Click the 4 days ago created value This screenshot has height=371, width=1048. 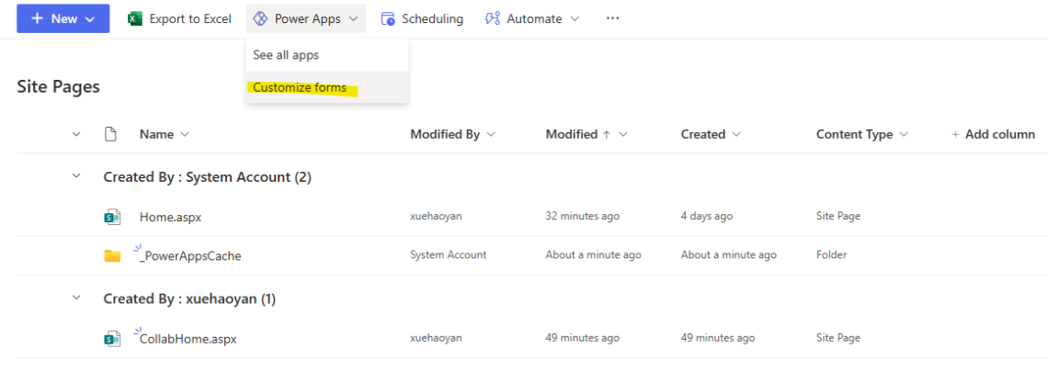(707, 216)
